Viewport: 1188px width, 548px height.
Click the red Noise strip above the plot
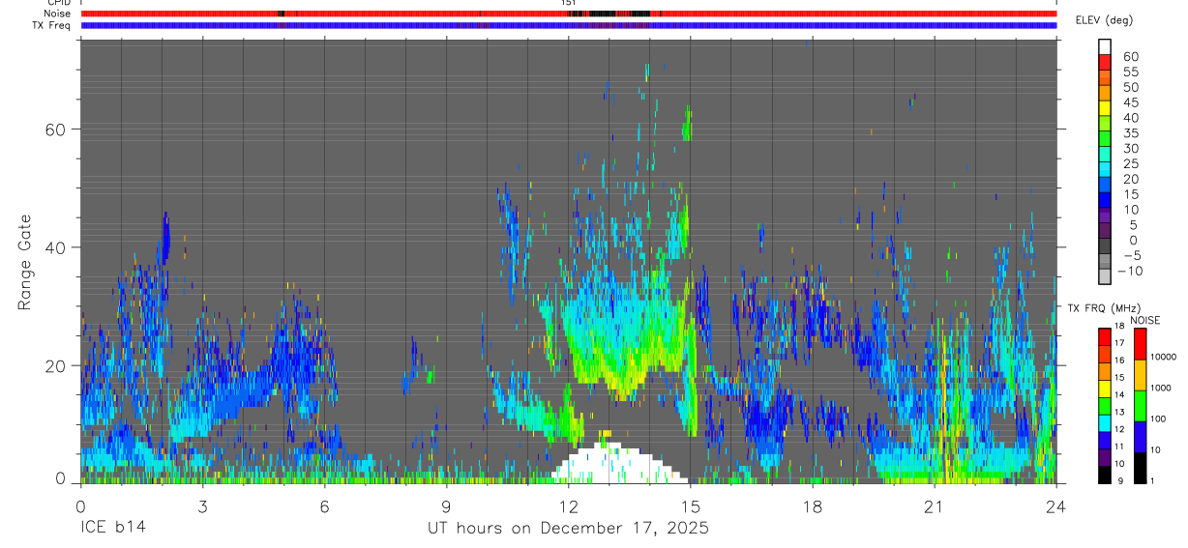(x=568, y=14)
